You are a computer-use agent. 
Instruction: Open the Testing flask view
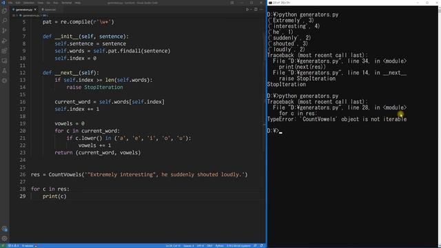click(x=4, y=71)
